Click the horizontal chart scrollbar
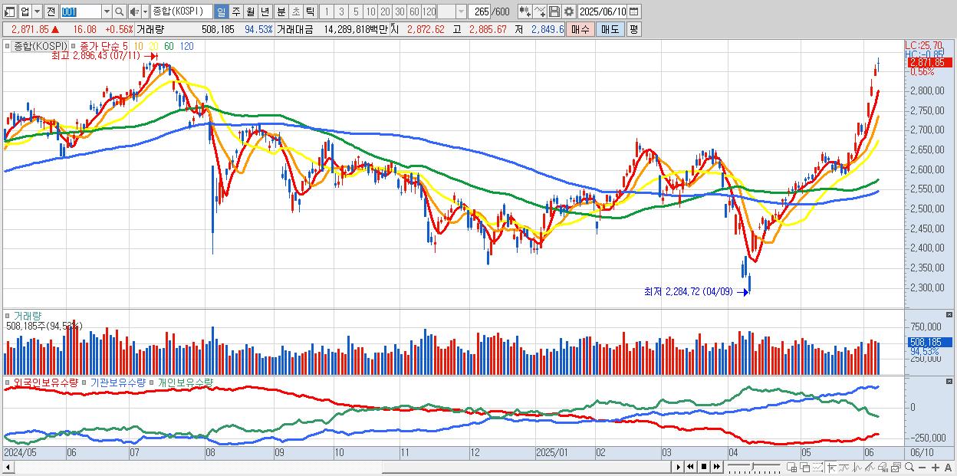 337,466
